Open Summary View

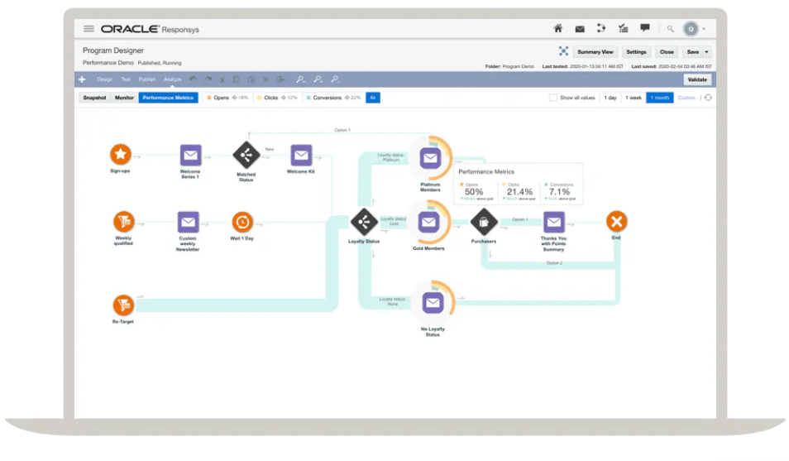tap(595, 52)
